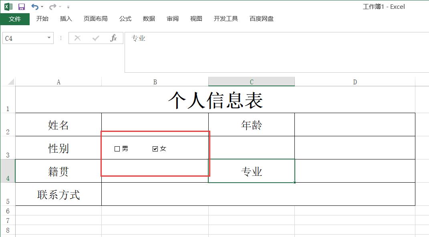Click the Redo arrow icon
The width and height of the screenshot is (429, 237).
point(52,6)
